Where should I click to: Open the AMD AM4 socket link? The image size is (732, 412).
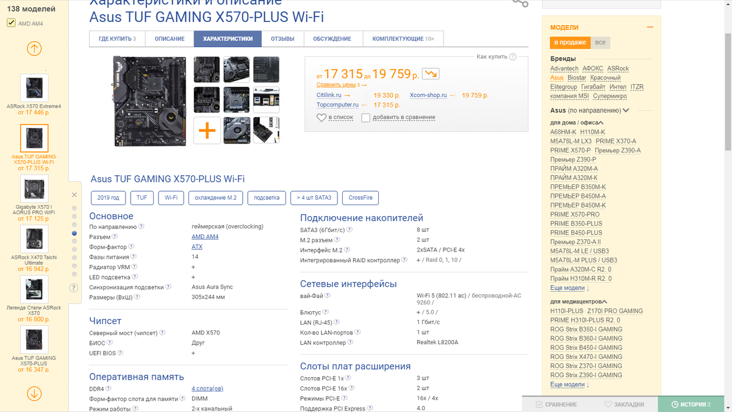coord(205,236)
